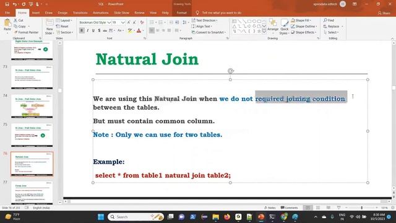Pick the five-point star shape

click(x=259, y=32)
